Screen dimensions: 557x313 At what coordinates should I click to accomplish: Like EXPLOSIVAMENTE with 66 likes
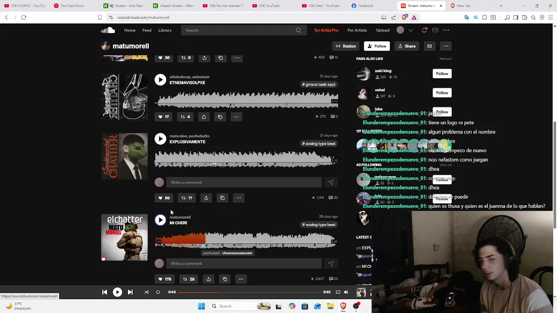164,198
